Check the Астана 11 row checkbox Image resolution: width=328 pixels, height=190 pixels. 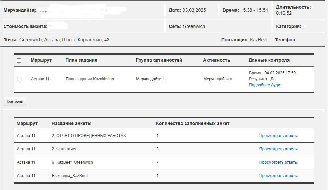pyautogui.click(x=19, y=79)
